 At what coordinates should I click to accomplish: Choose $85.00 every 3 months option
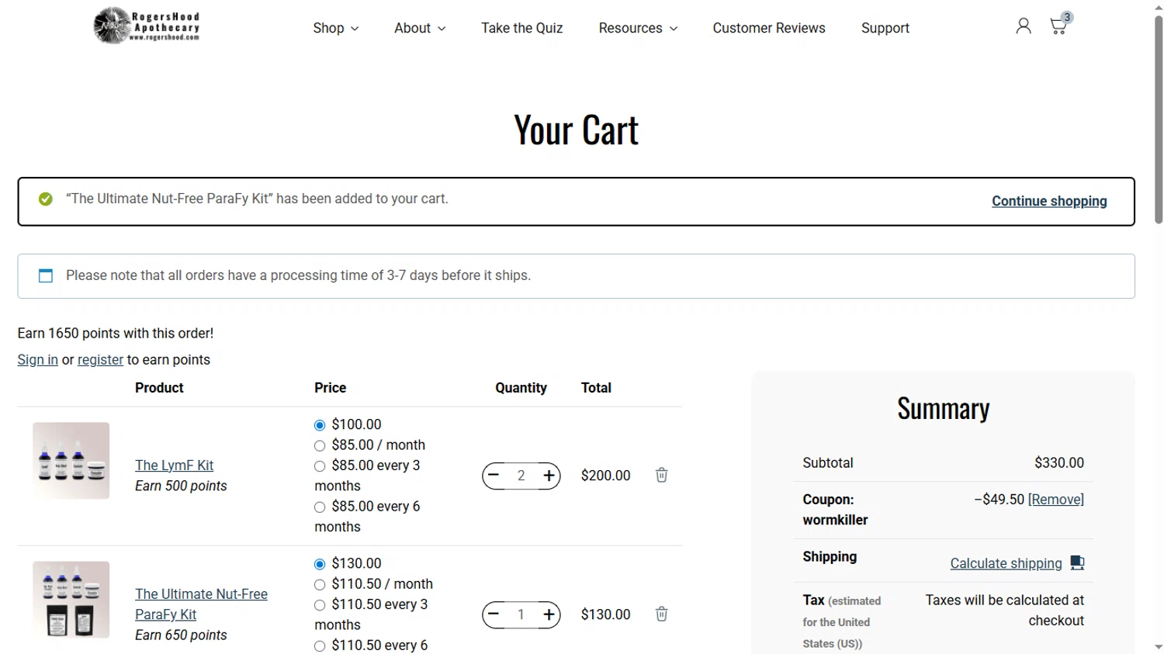(320, 466)
